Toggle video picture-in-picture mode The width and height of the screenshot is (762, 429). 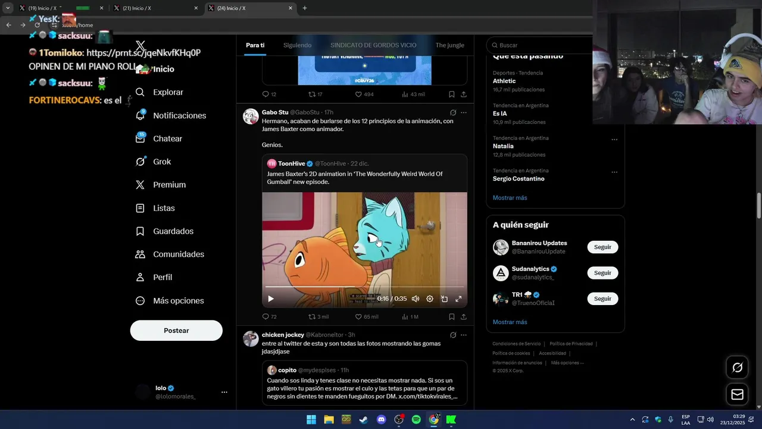tap(444, 299)
